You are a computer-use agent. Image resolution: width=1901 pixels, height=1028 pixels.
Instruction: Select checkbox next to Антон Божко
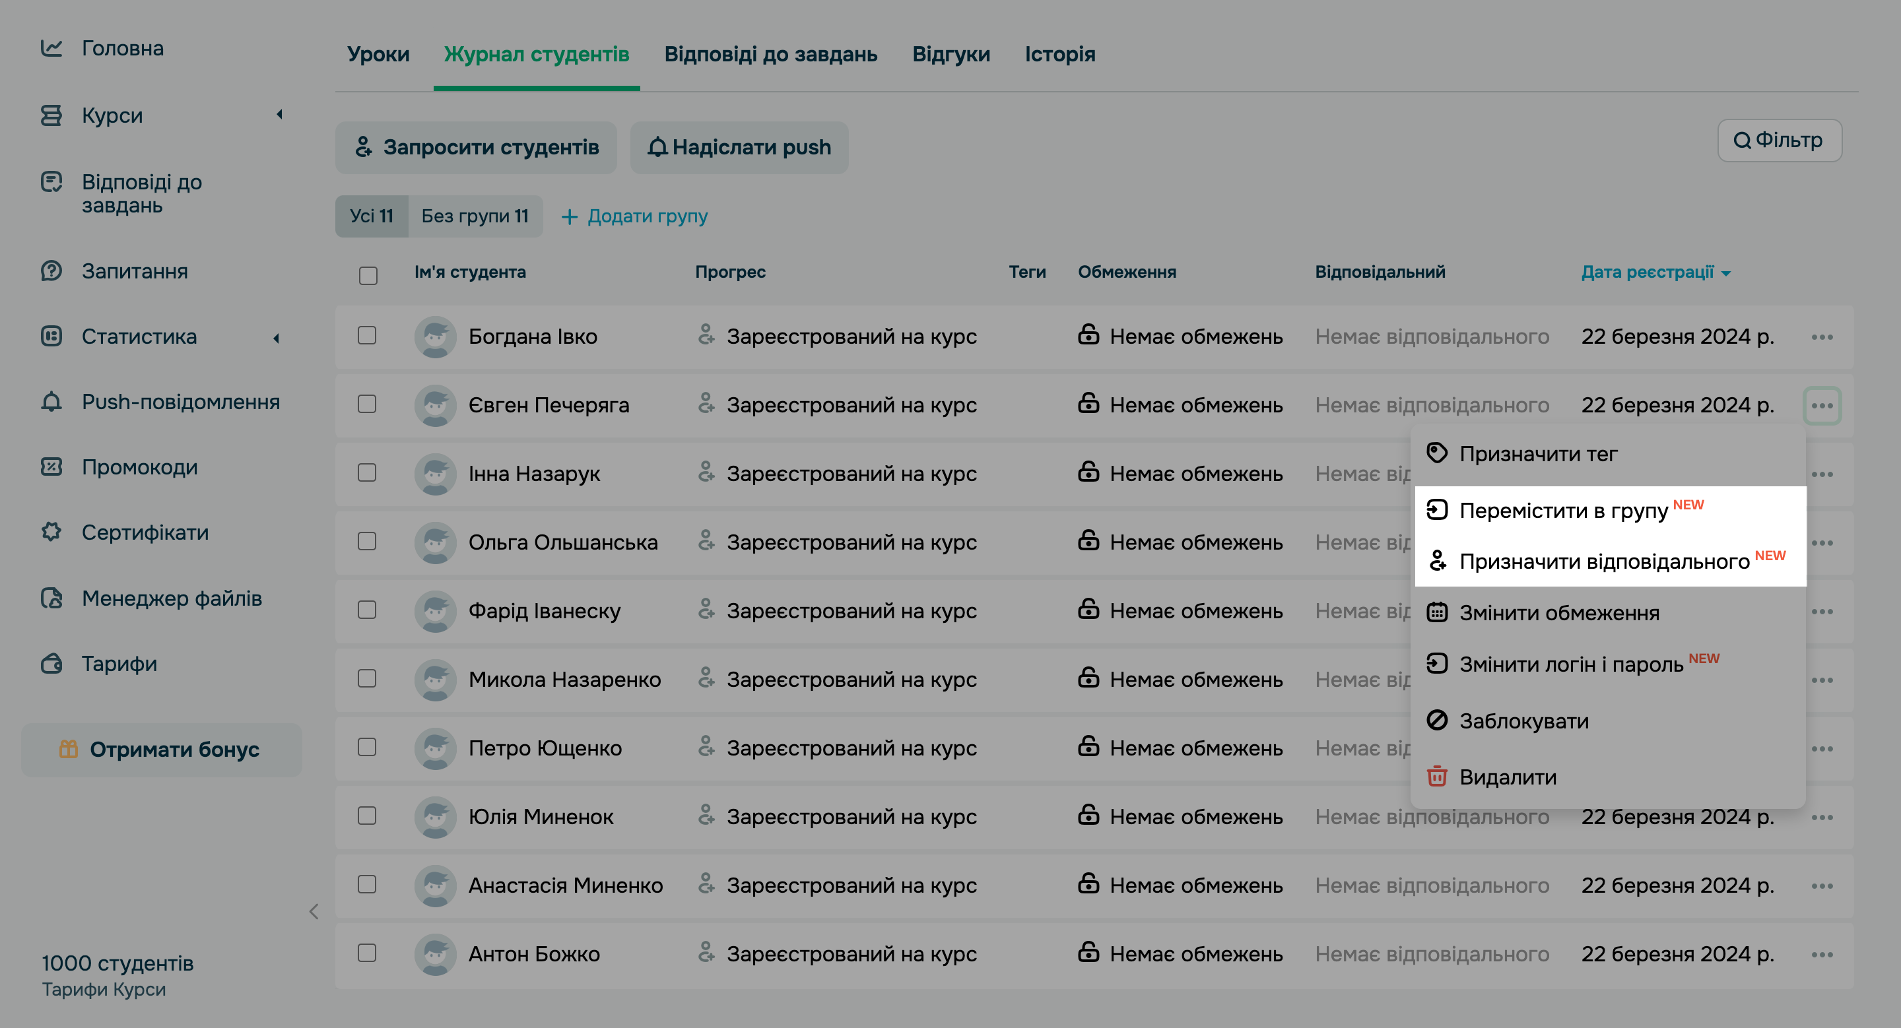(x=367, y=953)
